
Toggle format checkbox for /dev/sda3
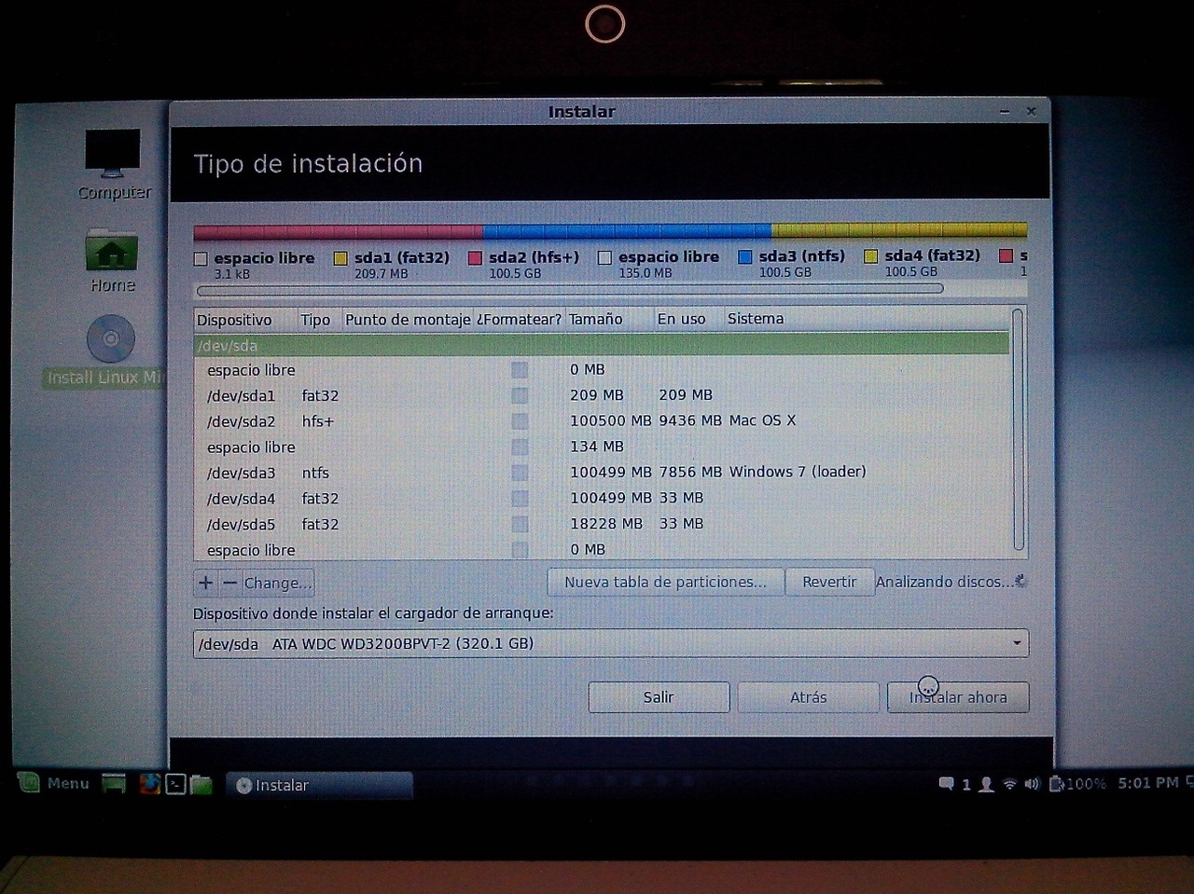pos(520,473)
